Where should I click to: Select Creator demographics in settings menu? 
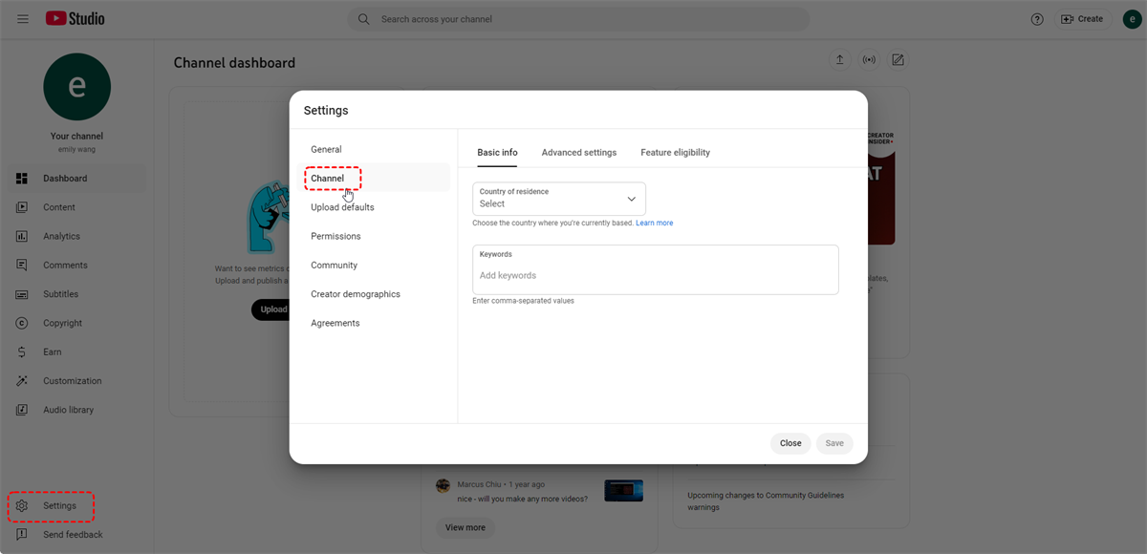355,294
